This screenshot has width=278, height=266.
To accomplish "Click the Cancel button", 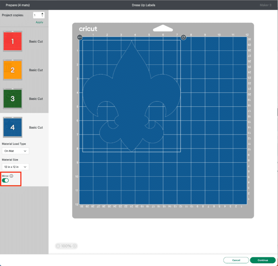I will point(236,260).
